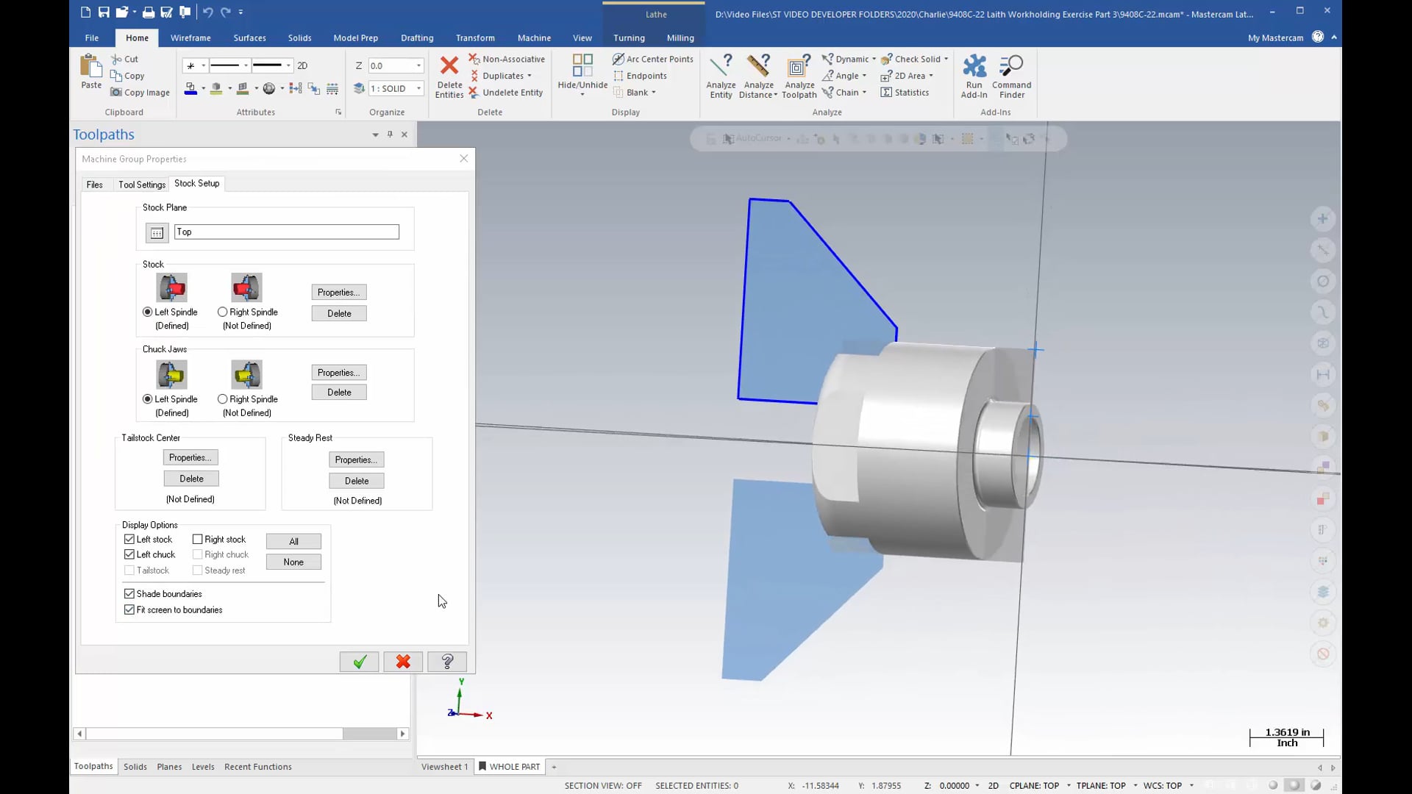Select Left Spindle radio under Chuck Jaws
Viewport: 1412px width, 794px height.
(x=148, y=399)
